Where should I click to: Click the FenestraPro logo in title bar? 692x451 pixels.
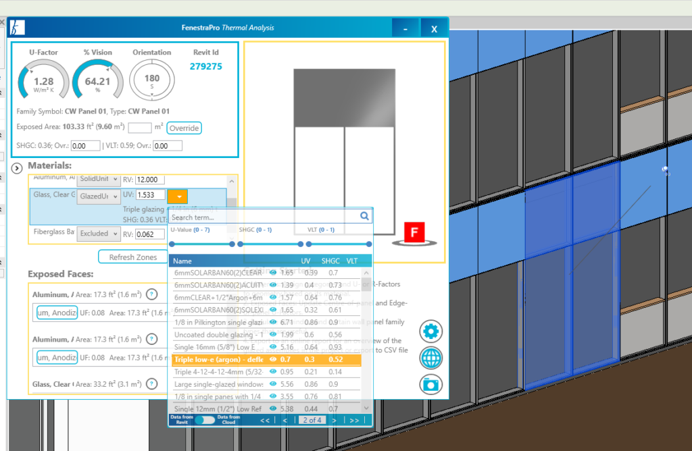17,27
